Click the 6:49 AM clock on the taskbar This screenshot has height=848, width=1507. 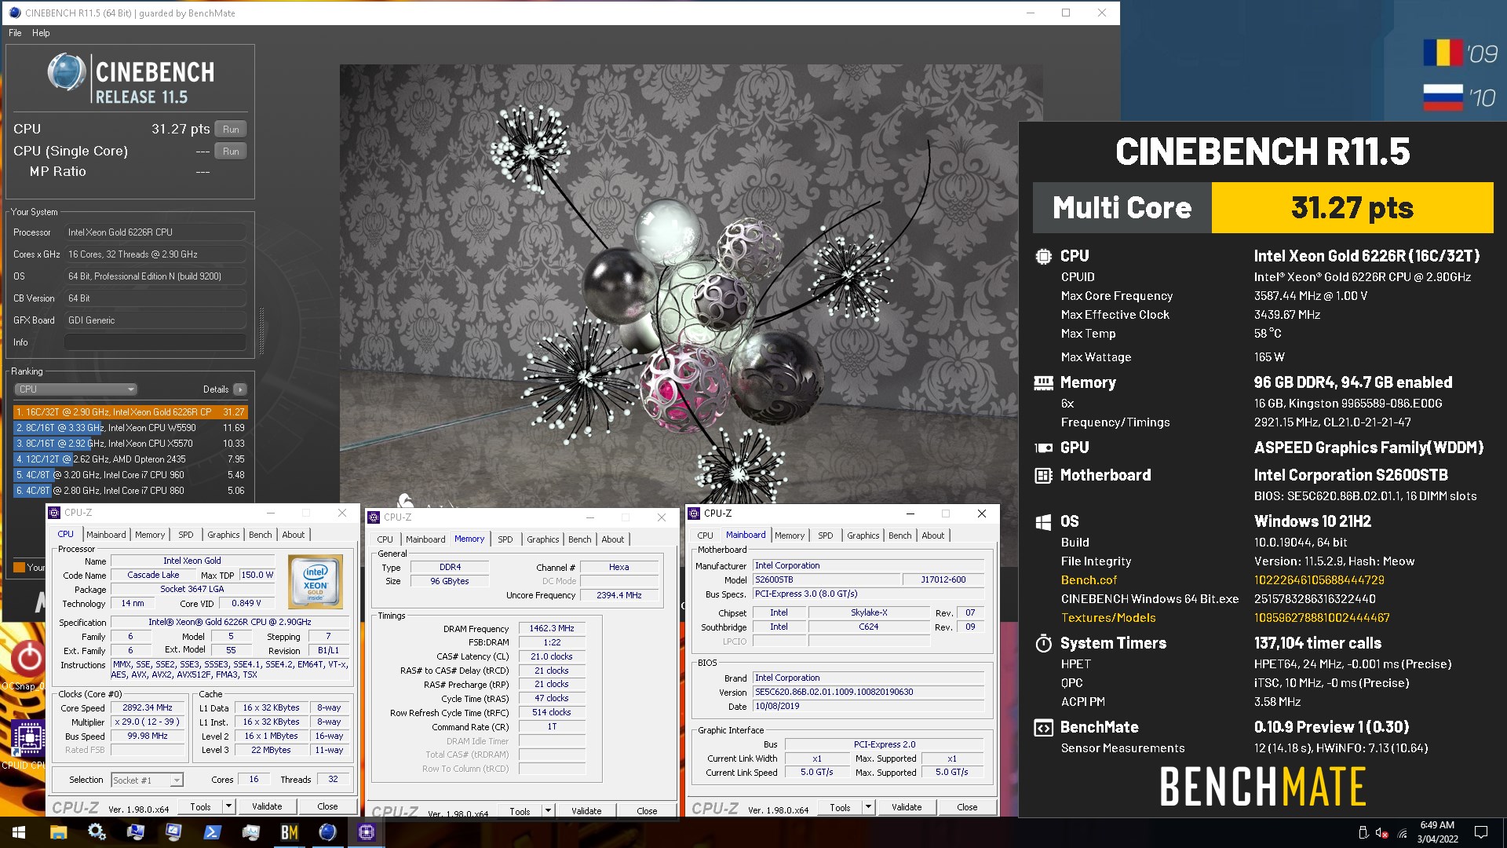(x=1437, y=825)
